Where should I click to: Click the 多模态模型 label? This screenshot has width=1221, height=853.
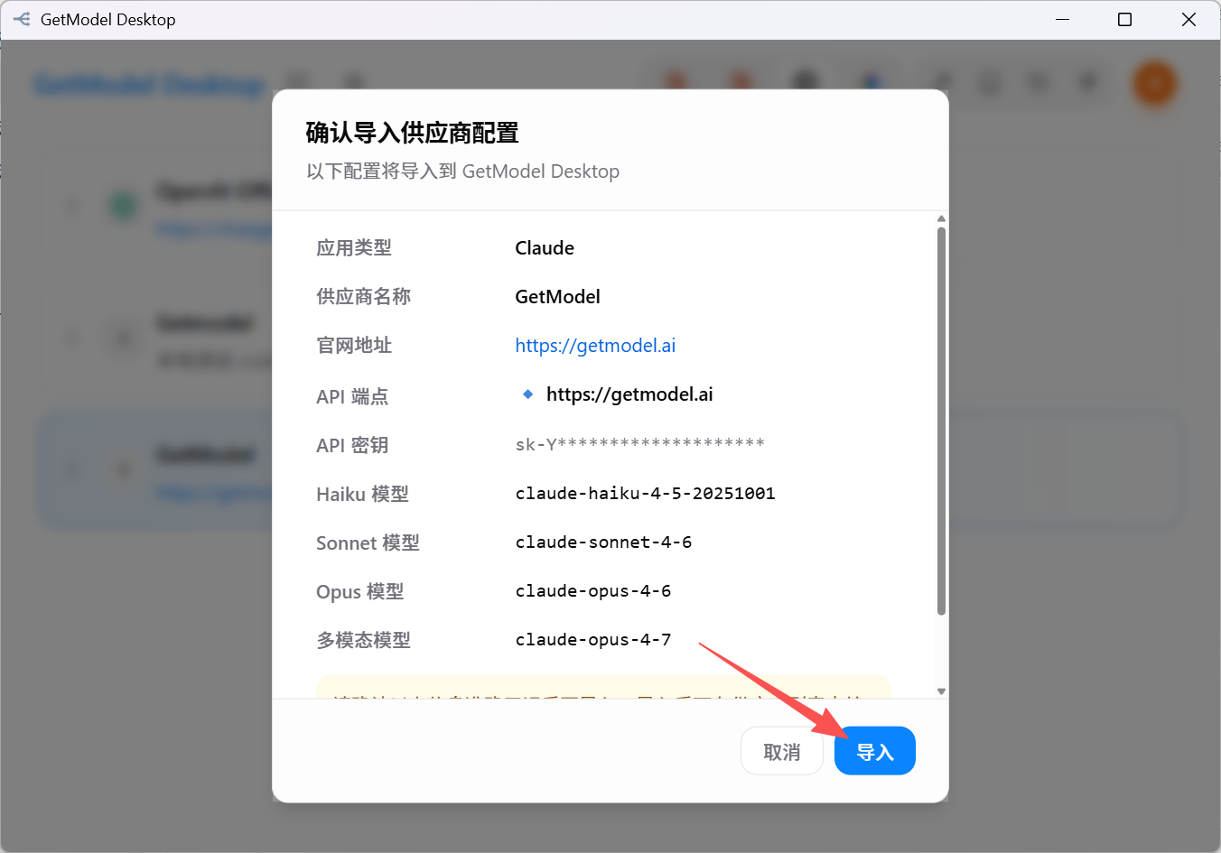click(x=363, y=640)
